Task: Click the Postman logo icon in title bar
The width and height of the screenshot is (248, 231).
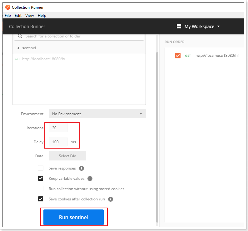Action: click(x=7, y=7)
